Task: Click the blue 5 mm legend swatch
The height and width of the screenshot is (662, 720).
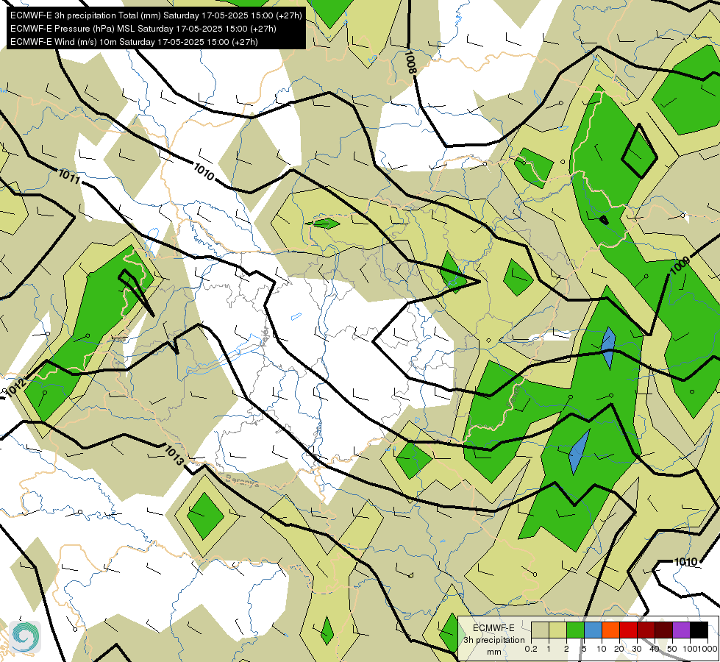Action: 593,630
